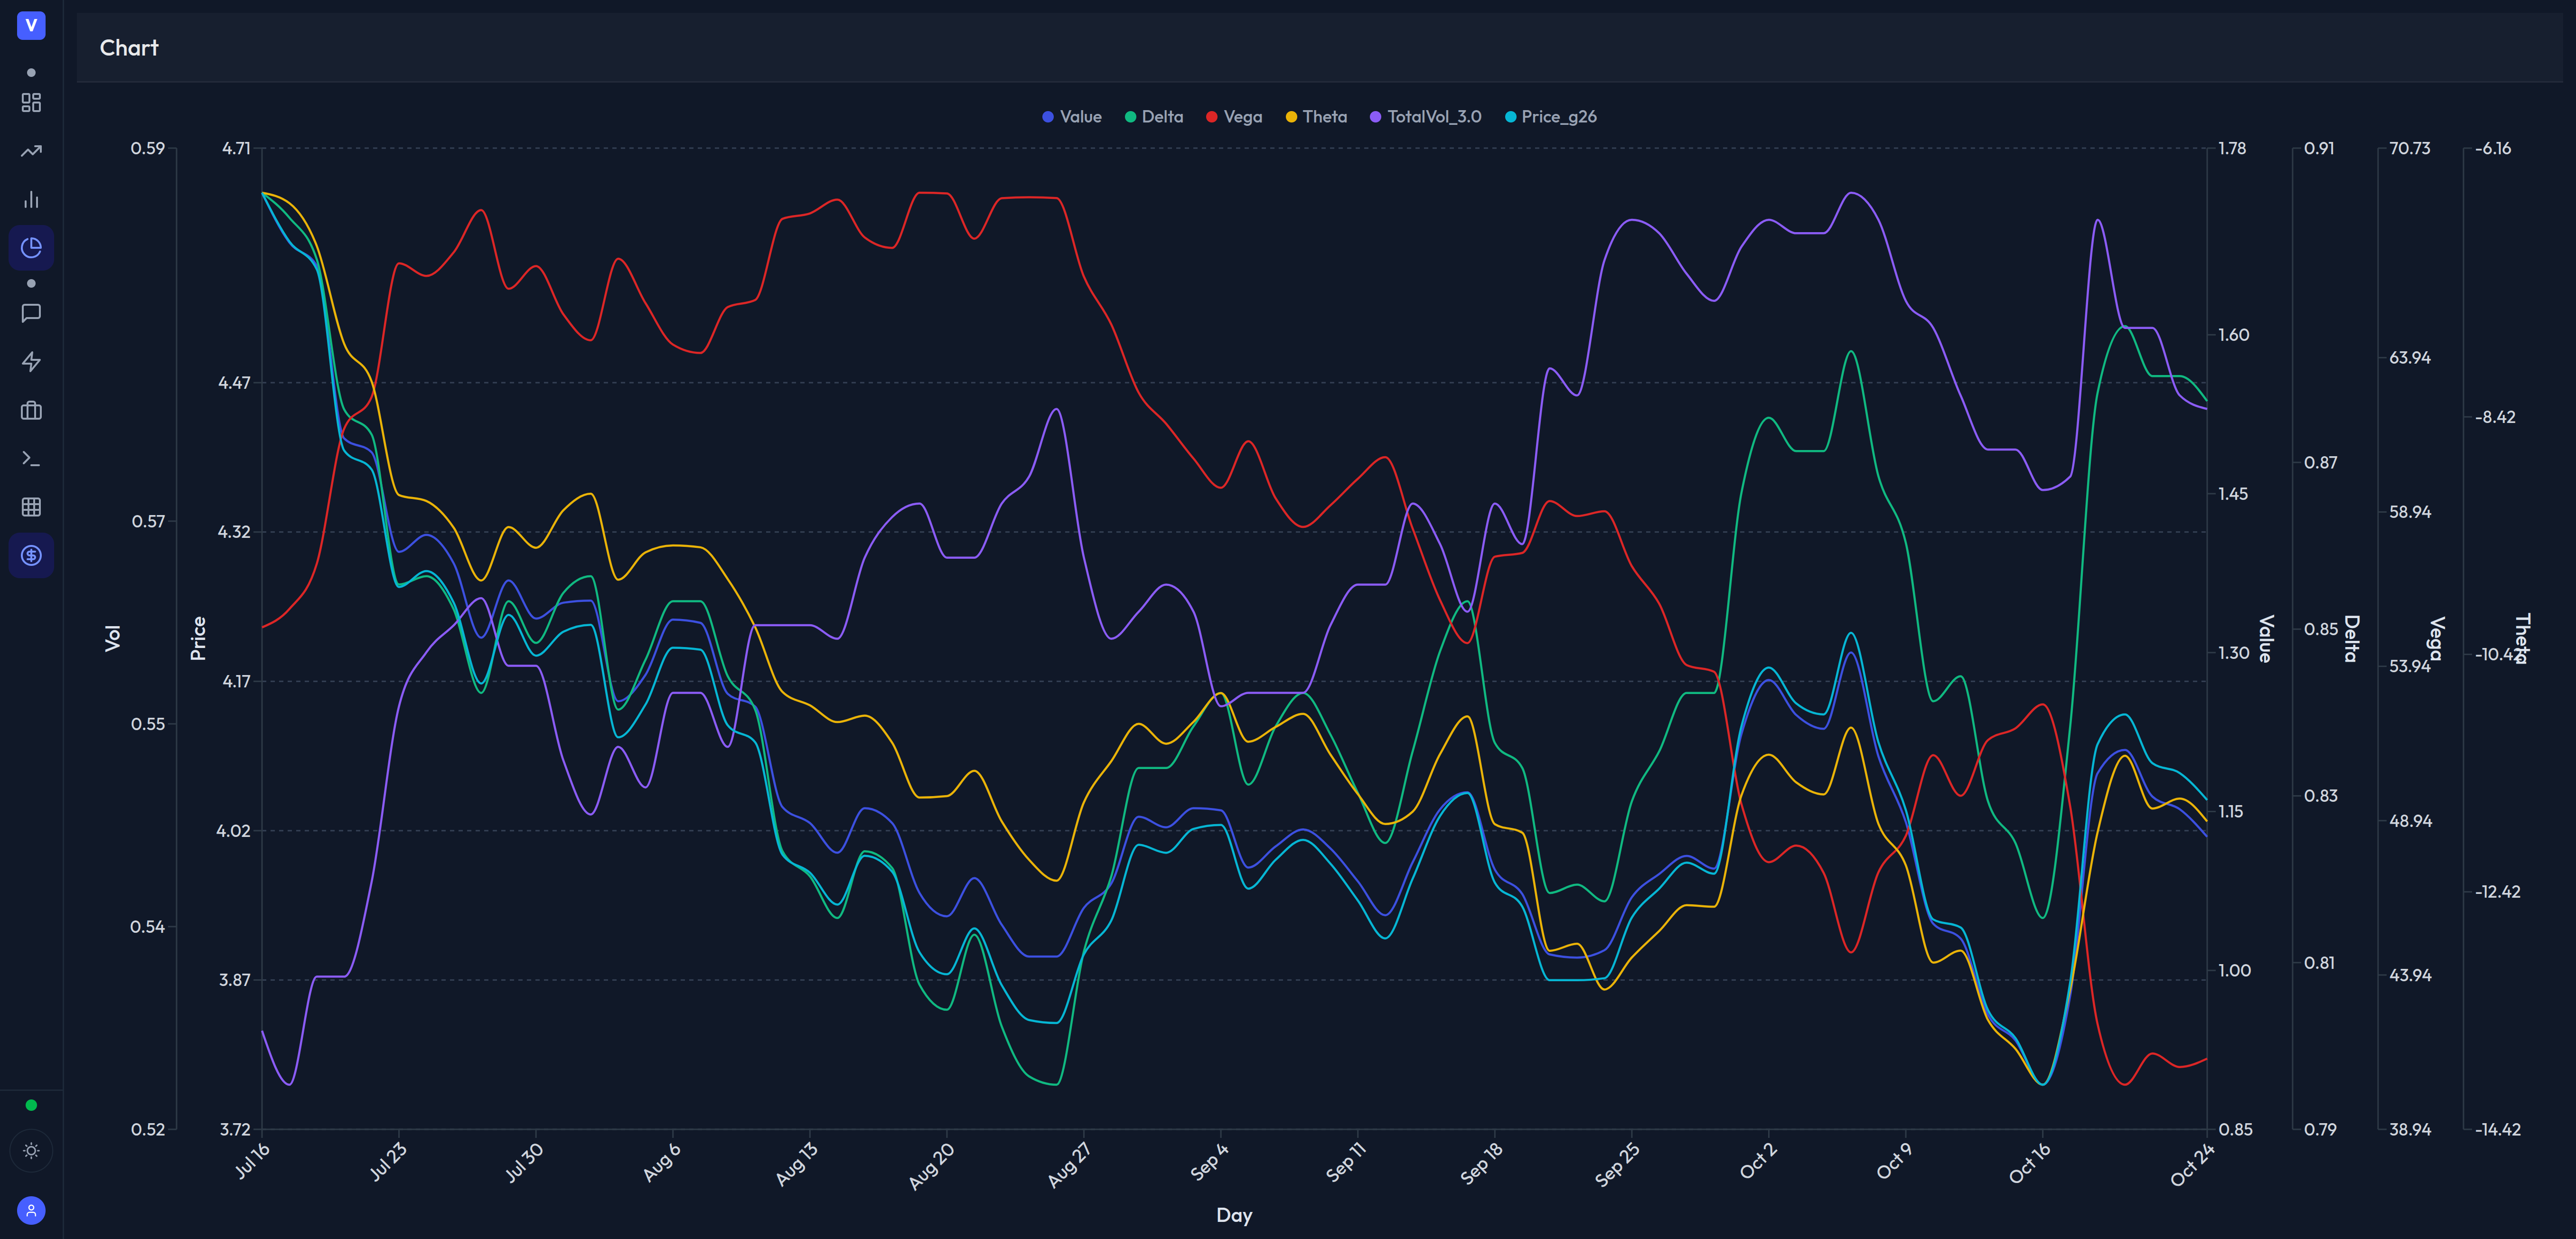This screenshot has width=2576, height=1239.
Task: Open the chat messages panel
Action: 31,313
